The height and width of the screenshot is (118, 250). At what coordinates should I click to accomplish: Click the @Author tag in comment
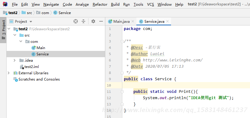[139, 54]
